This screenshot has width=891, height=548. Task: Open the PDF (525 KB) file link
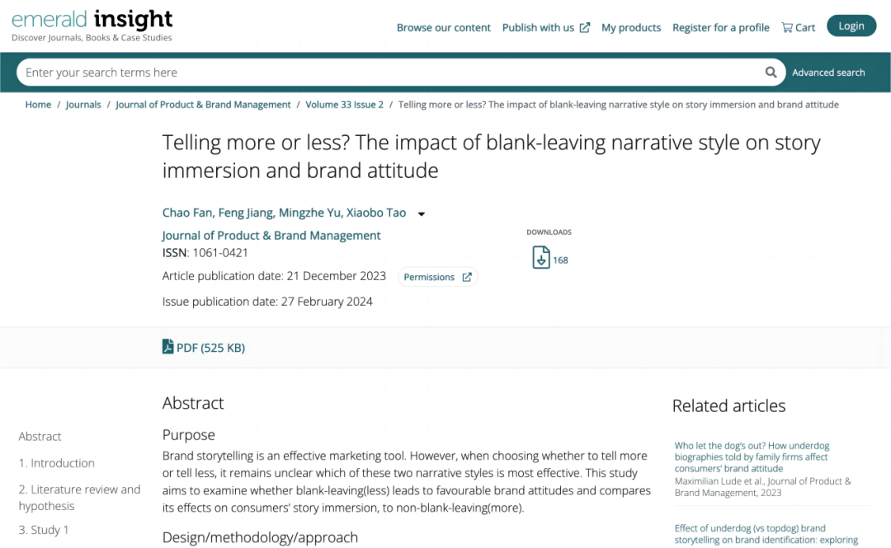coord(204,347)
